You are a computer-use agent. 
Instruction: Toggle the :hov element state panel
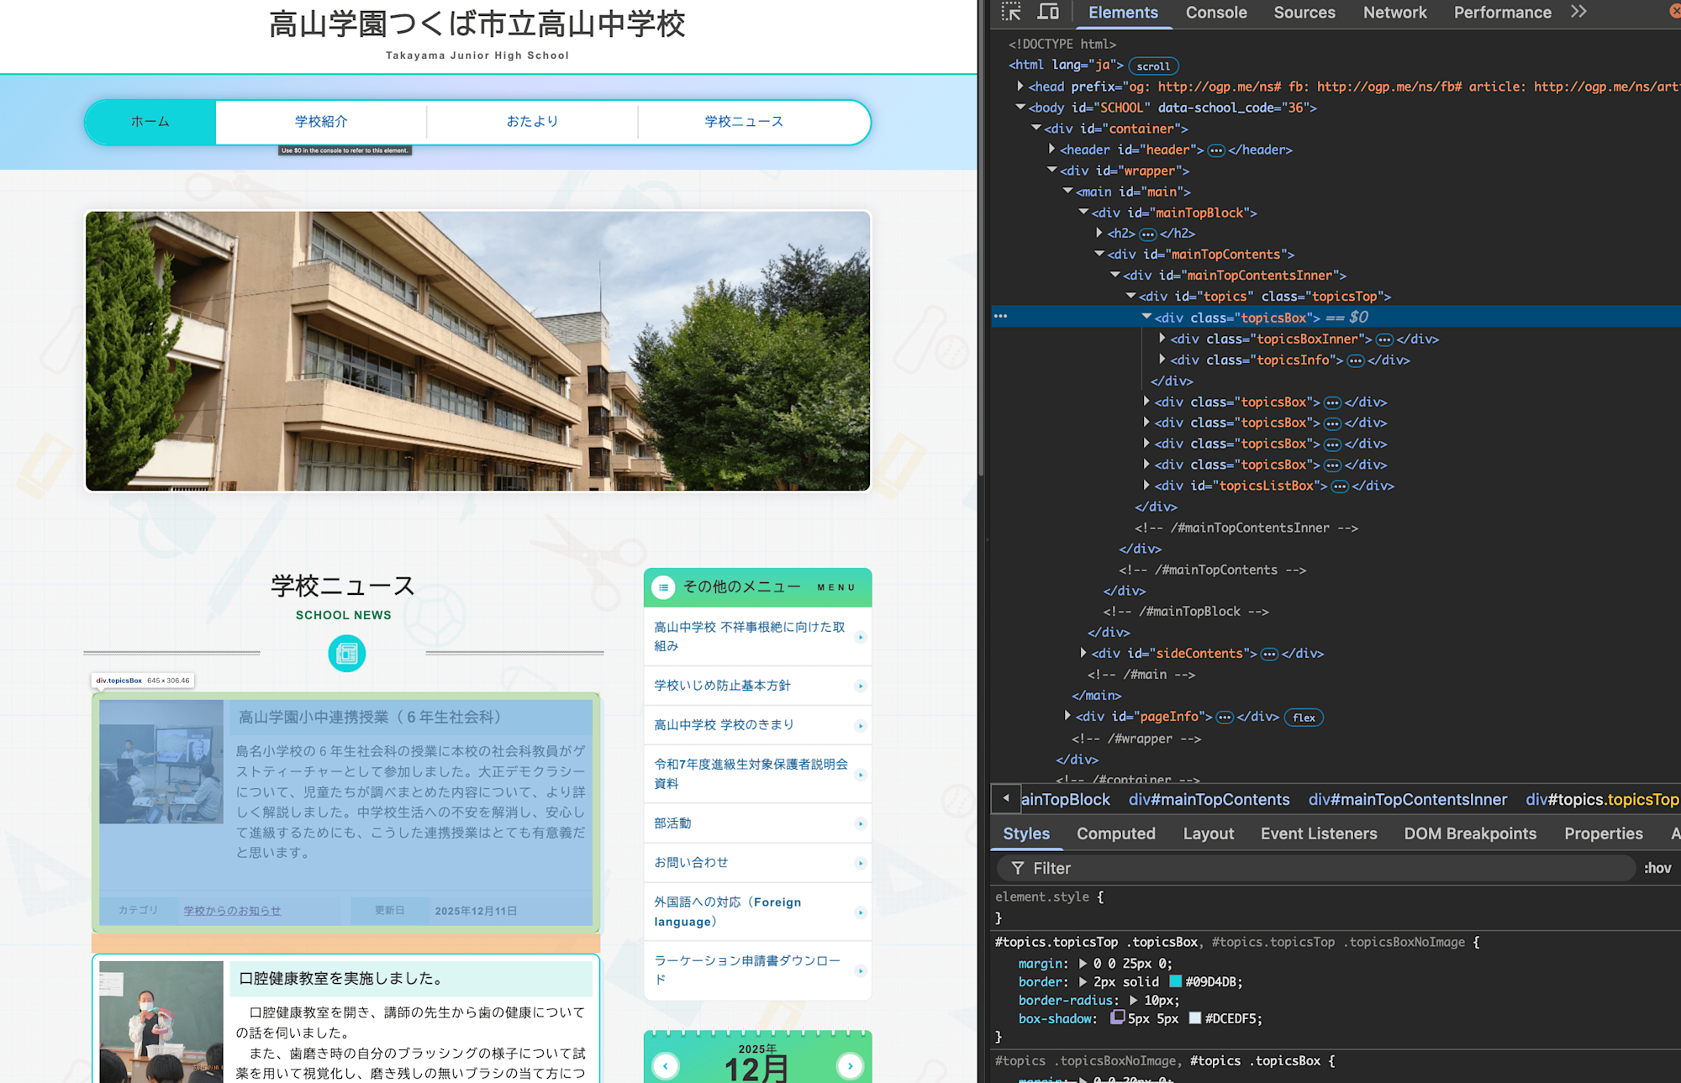[1657, 868]
